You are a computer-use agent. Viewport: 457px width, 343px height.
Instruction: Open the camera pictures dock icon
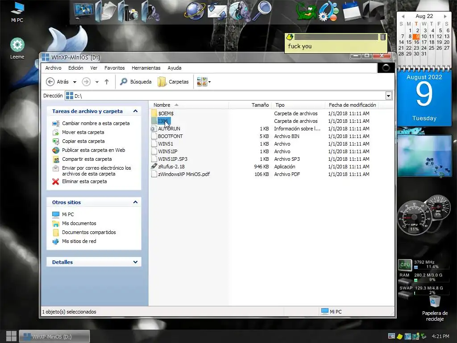coord(128,12)
